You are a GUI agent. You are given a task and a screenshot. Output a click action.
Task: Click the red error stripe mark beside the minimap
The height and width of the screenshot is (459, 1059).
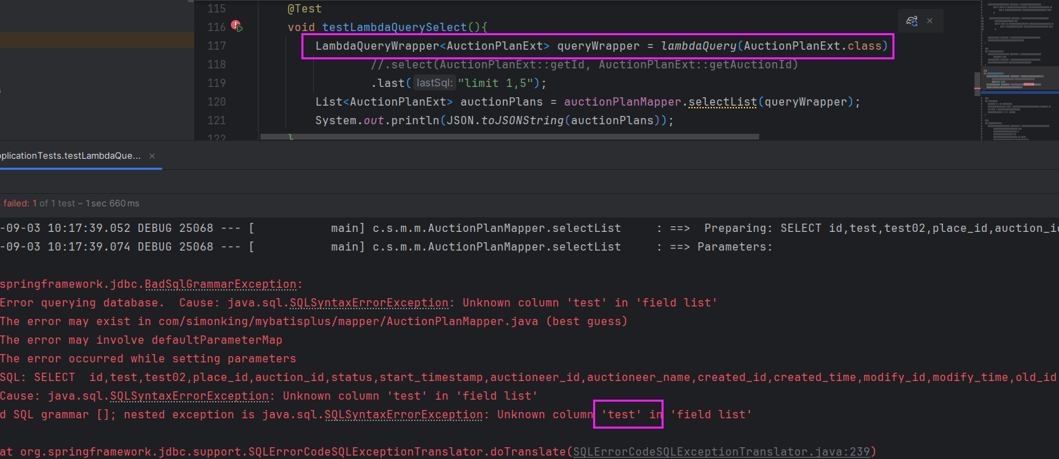click(x=977, y=89)
